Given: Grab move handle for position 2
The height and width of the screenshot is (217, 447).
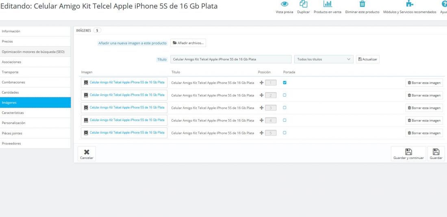Looking at the screenshot, I should click(261, 95).
